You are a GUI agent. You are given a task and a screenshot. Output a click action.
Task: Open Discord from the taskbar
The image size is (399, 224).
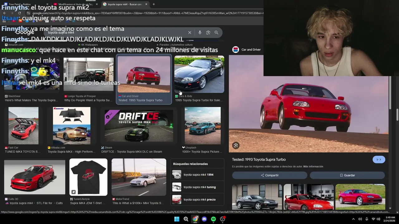click(x=204, y=219)
